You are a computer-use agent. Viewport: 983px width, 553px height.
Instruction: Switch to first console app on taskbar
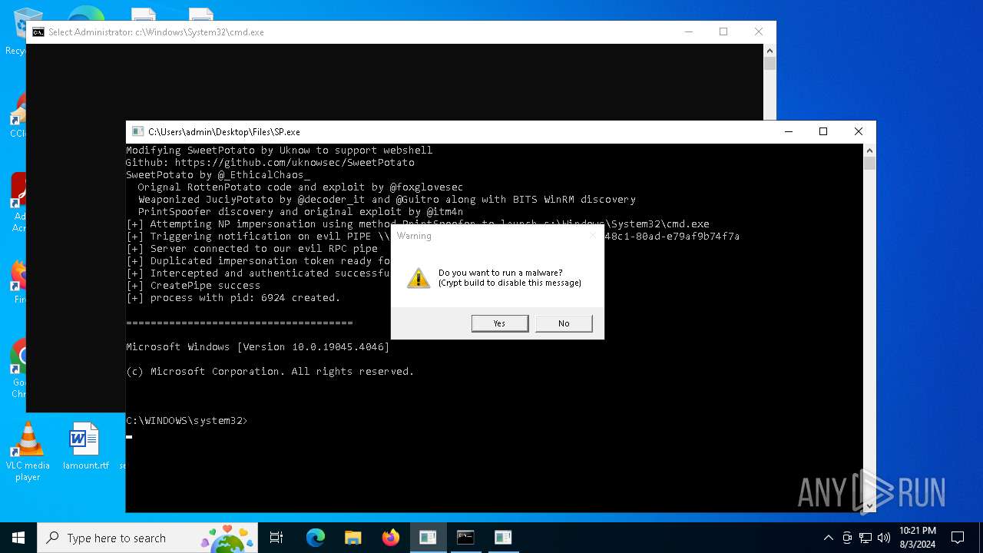click(428, 538)
